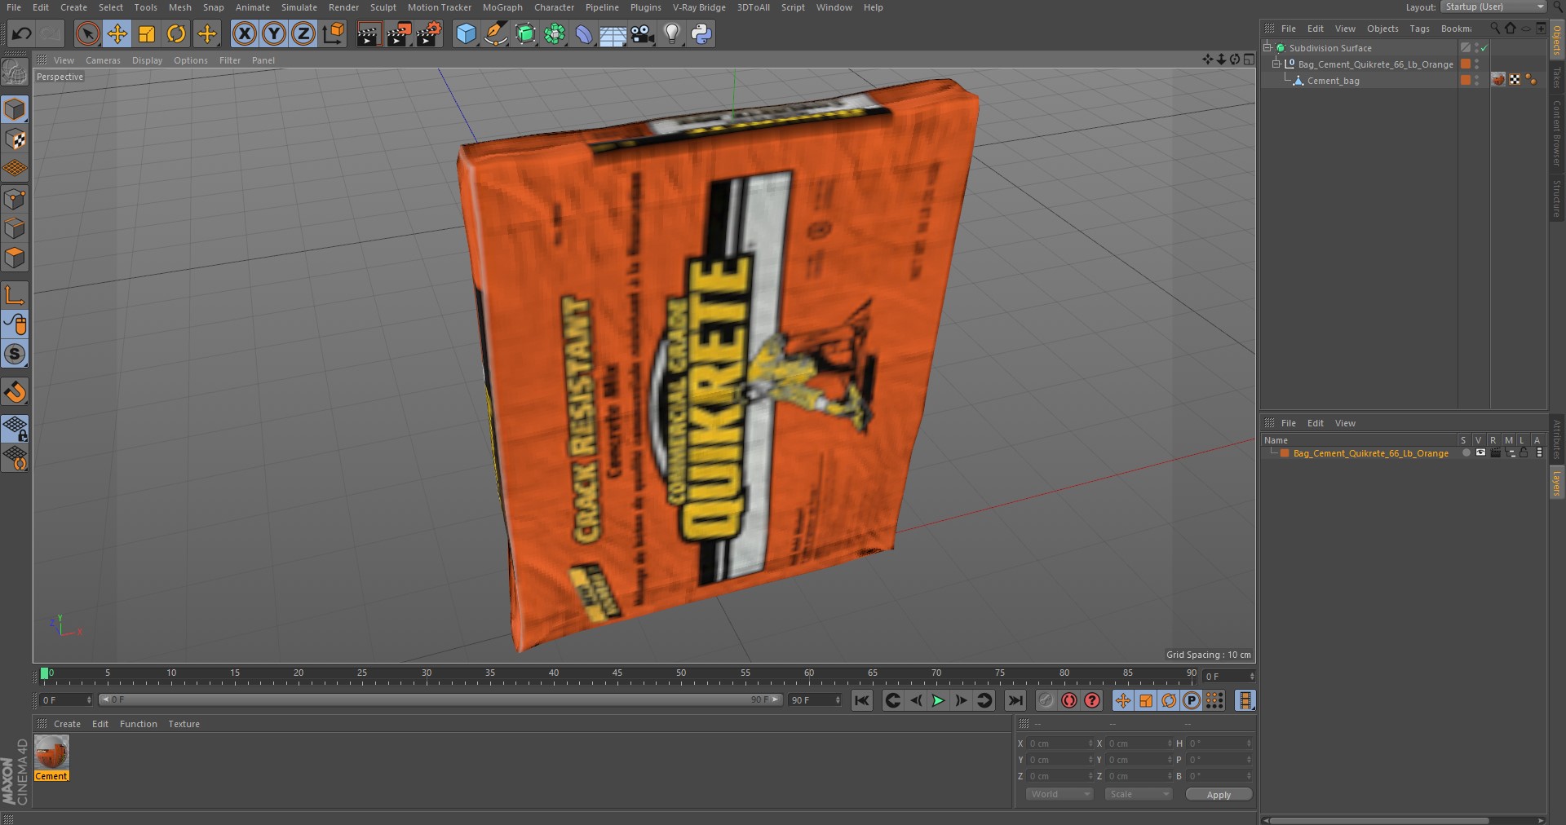The width and height of the screenshot is (1566, 825).
Task: Select the Live Selection tool
Action: [x=87, y=33]
